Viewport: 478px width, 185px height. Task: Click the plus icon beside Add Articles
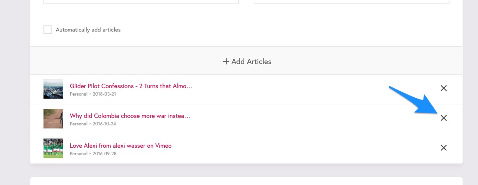[x=226, y=61]
